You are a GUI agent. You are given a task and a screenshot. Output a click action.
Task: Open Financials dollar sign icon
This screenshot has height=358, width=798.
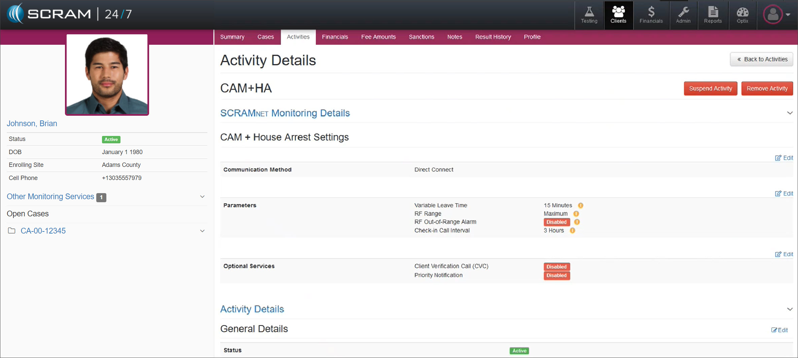tap(651, 12)
